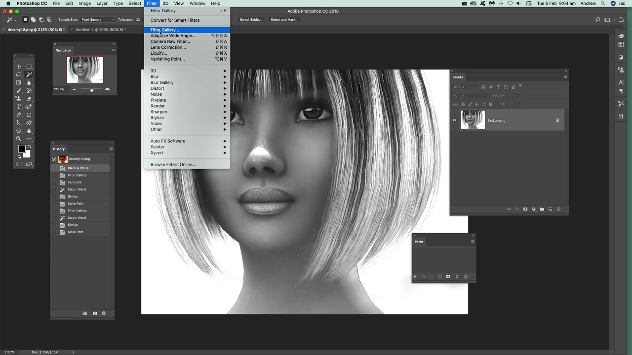Click the Select and Mask button
632x355 pixels.
tap(284, 20)
